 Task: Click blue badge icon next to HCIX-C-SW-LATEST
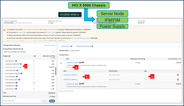pos(19,80)
